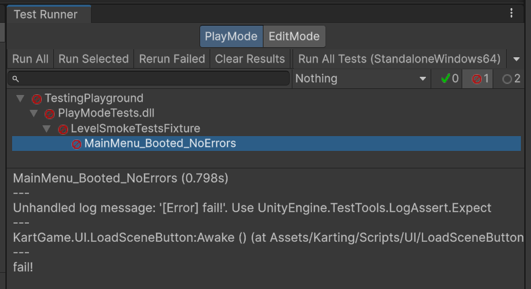
Task: Open the Nothing category filter dropdown
Action: pos(361,79)
